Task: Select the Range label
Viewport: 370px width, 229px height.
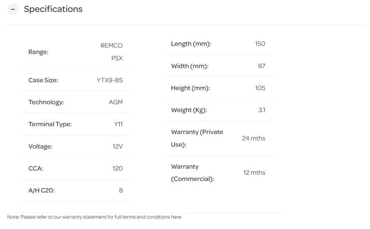Action: [x=38, y=52]
